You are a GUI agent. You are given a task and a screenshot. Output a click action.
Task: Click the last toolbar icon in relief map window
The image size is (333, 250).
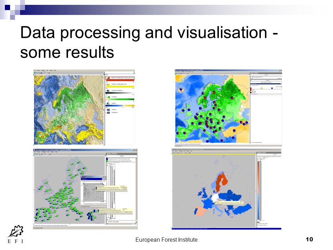pyautogui.click(x=49, y=73)
